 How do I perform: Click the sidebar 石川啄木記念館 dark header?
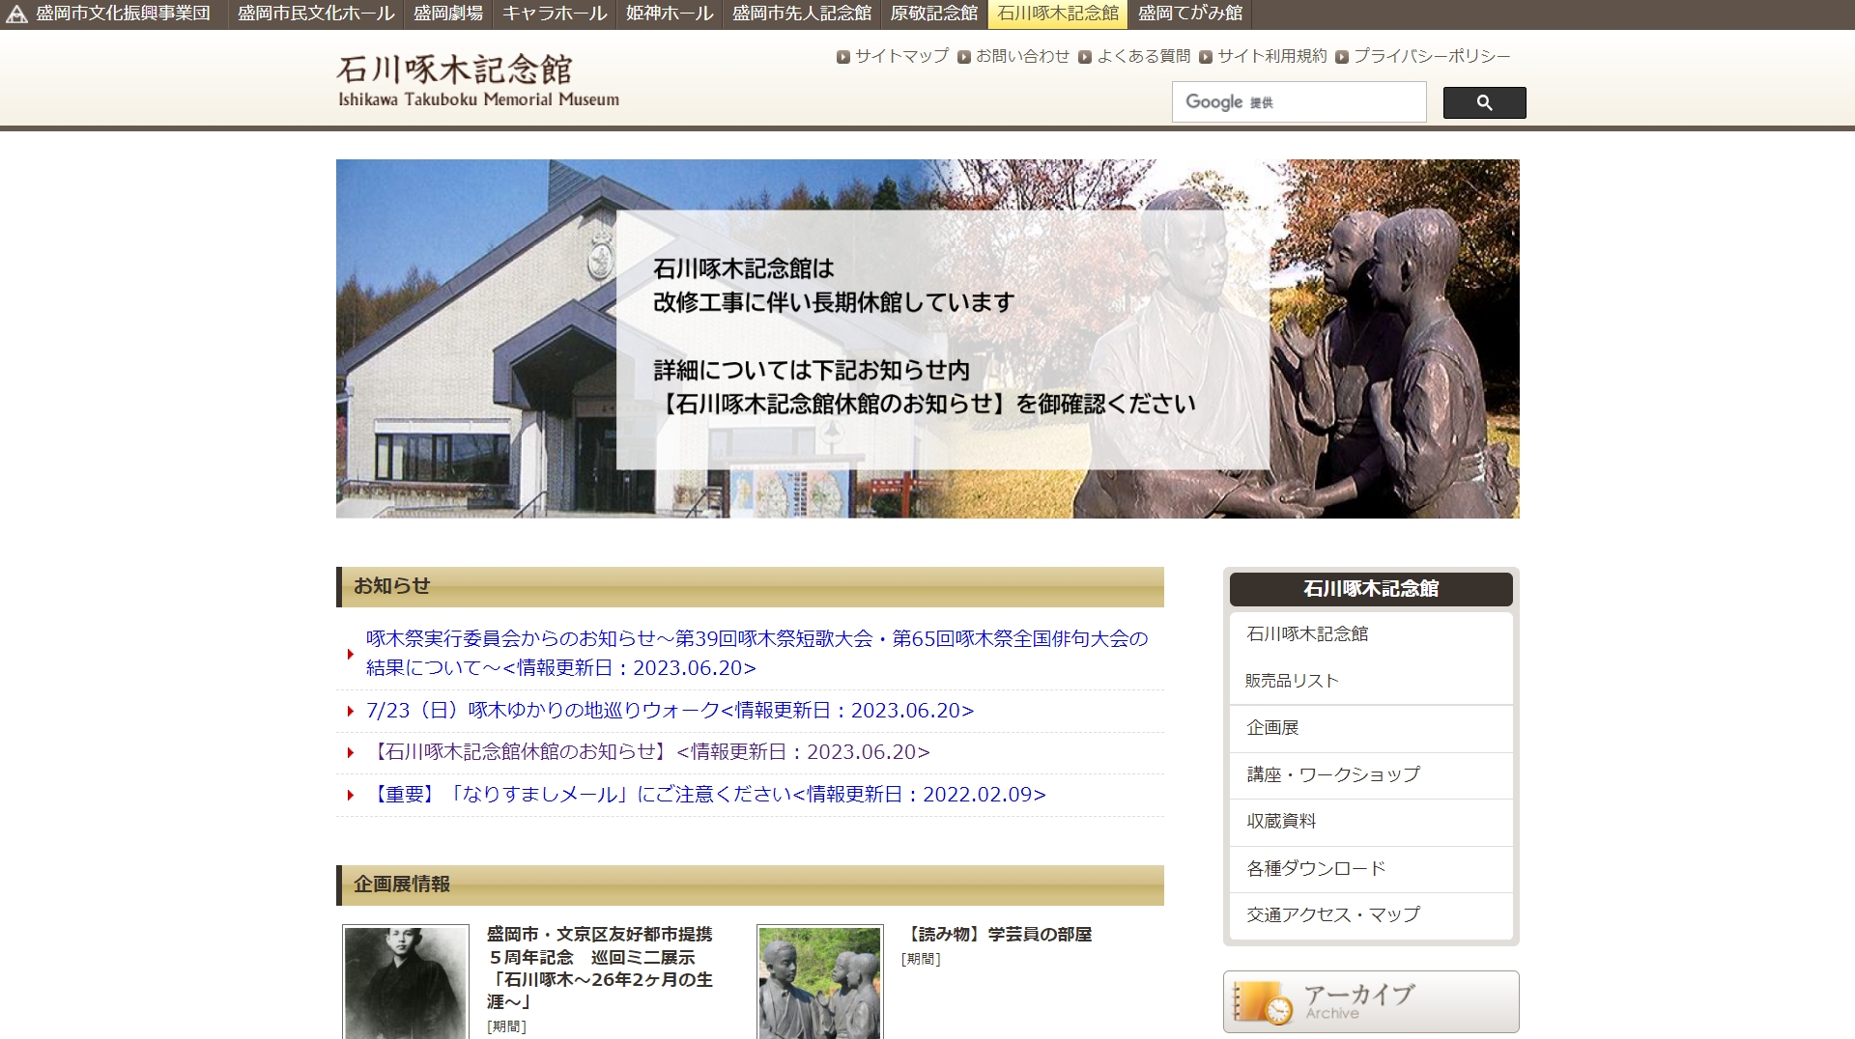1371,589
